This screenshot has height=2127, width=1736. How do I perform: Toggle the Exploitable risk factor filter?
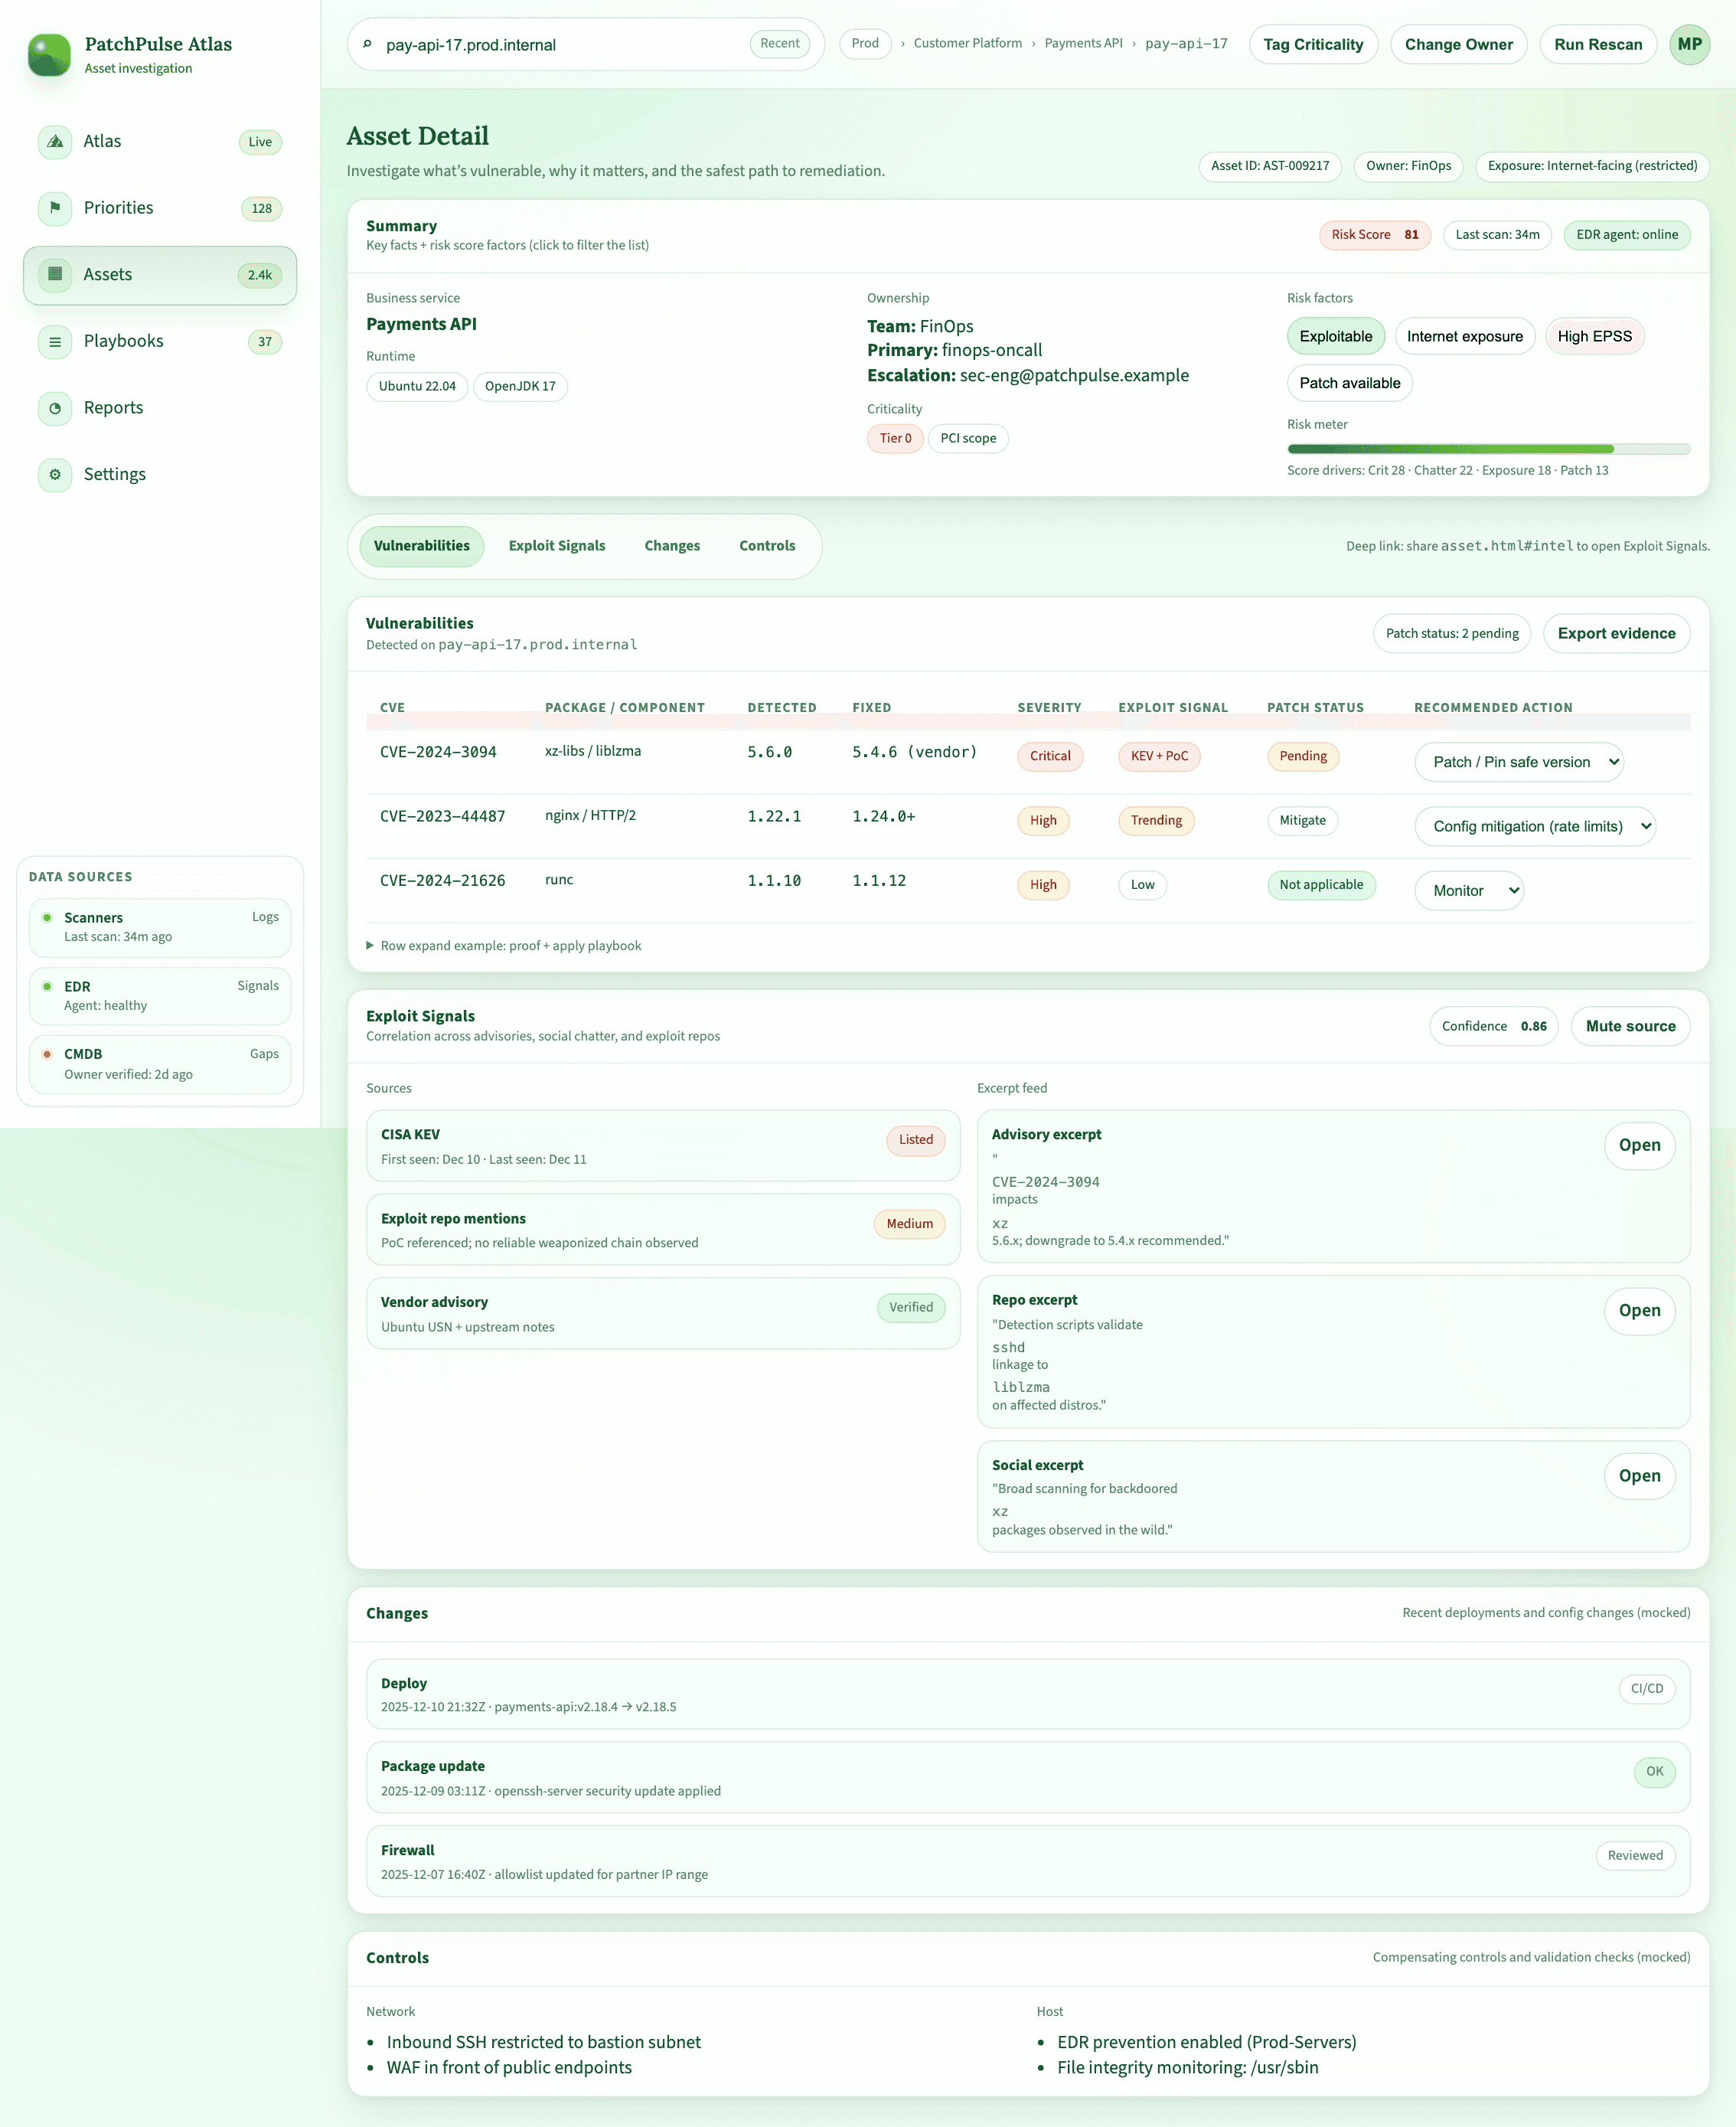[x=1336, y=336]
